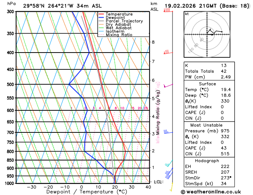
Task: Click the red wind barb at 300 hPa
Action: coord(168,10)
